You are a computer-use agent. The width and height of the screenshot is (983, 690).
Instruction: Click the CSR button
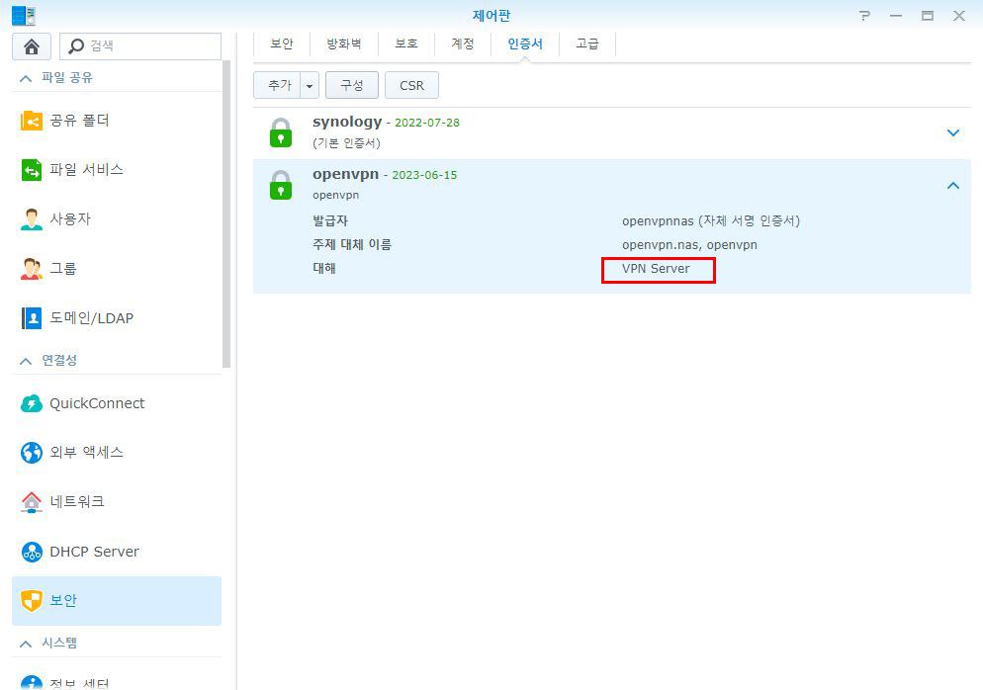[x=411, y=86]
